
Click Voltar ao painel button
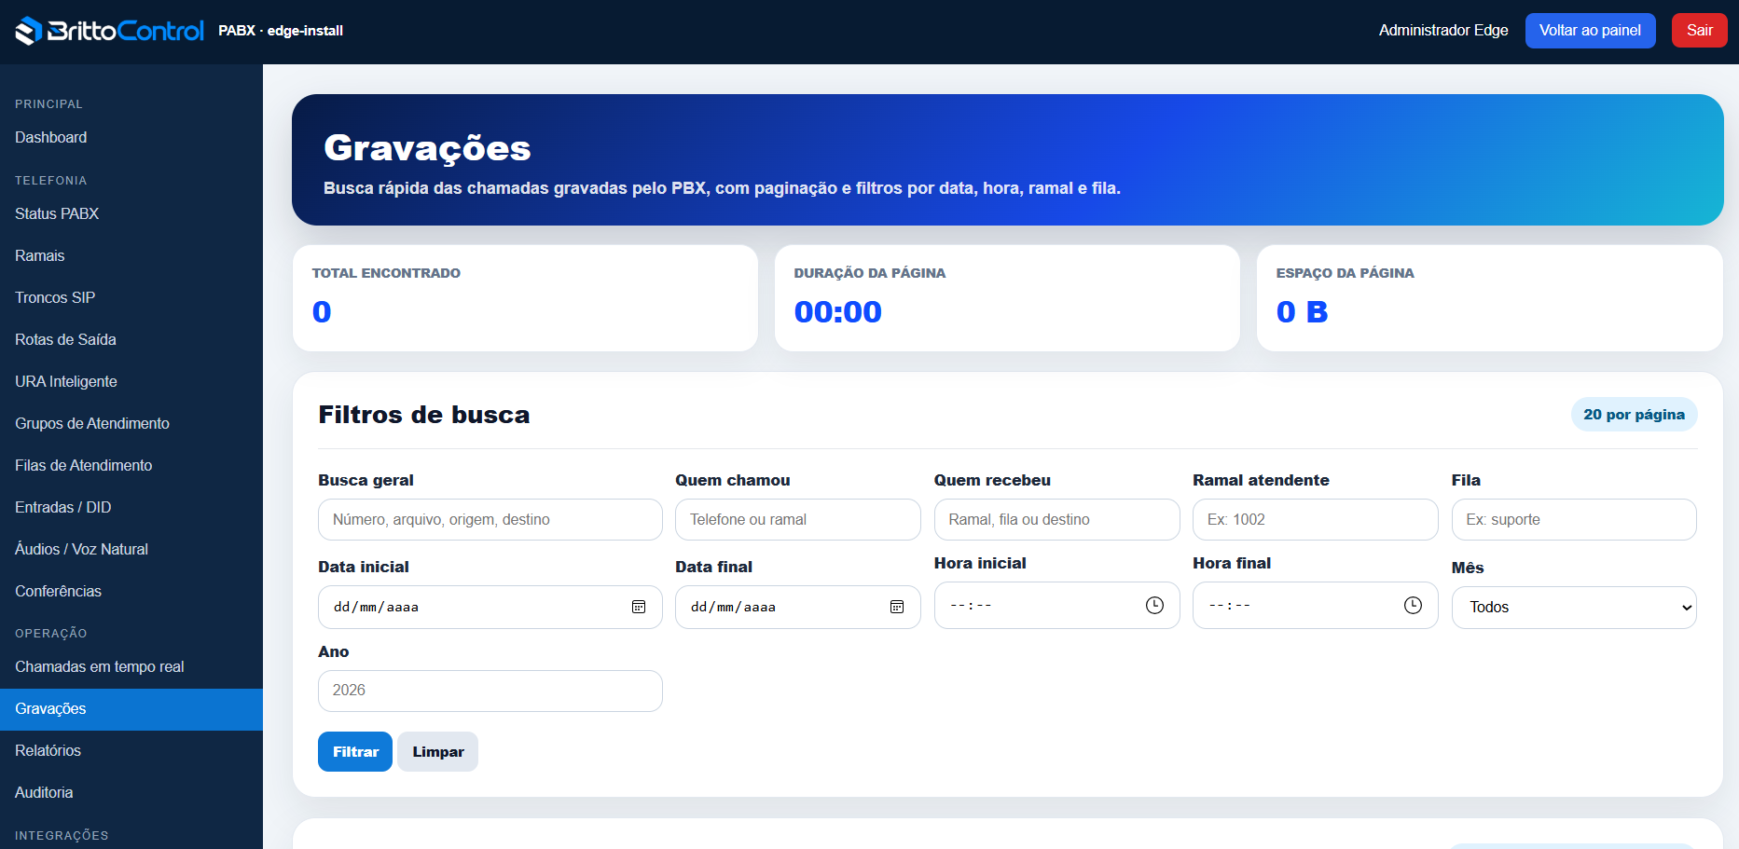tap(1591, 31)
